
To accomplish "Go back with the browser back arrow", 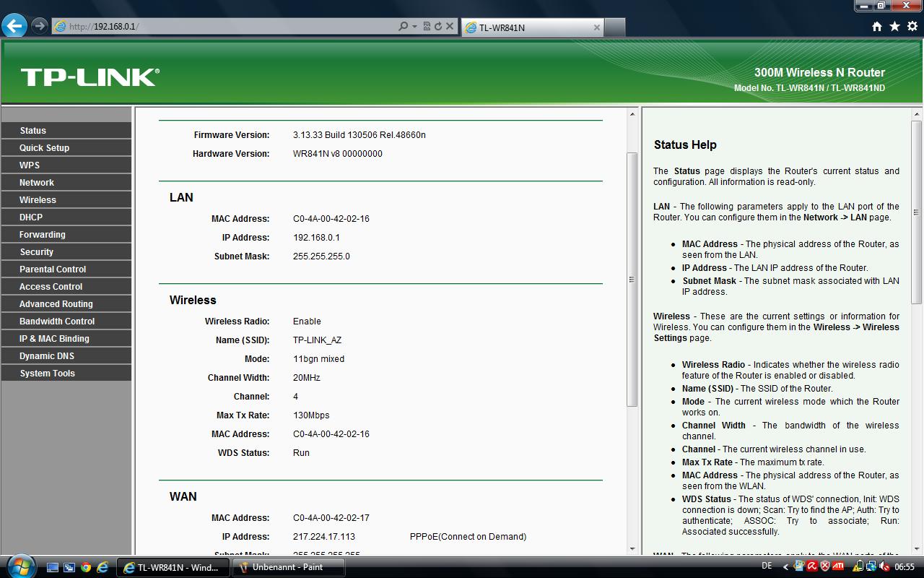I will (x=14, y=27).
